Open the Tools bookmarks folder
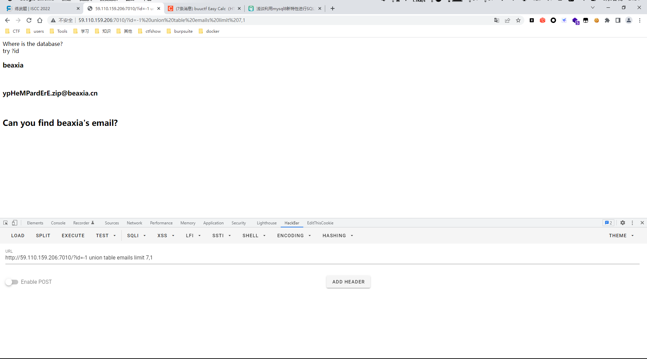Viewport: 647px width, 359px height. pos(58,31)
